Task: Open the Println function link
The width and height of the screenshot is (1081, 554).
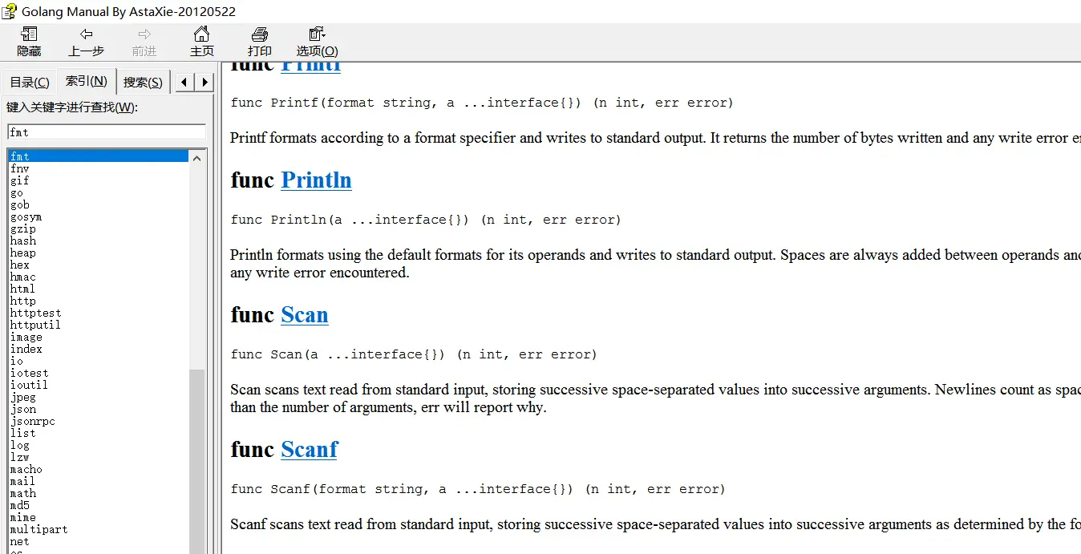Action: (x=316, y=180)
